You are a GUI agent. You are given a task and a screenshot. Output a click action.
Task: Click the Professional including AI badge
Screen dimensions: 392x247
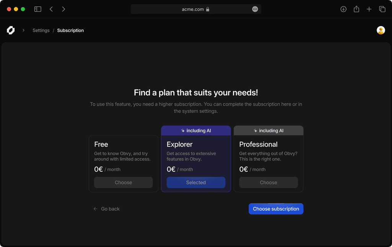tap(268, 131)
